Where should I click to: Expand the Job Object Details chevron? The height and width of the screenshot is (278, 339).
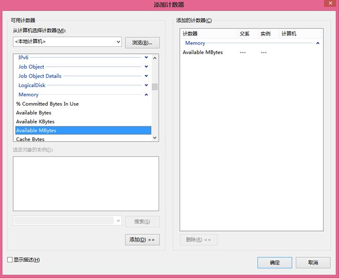point(147,76)
